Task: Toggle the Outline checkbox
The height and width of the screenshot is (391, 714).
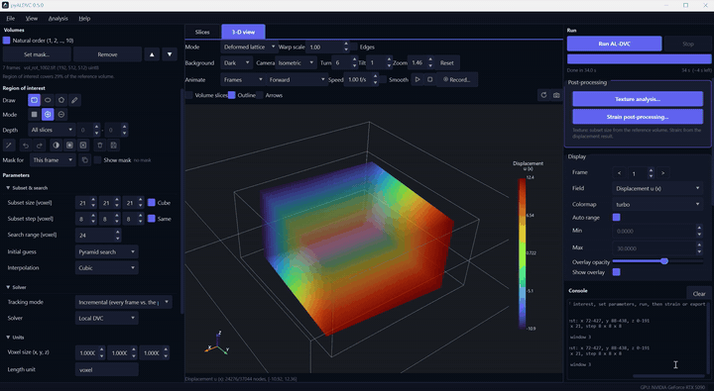Action: tap(232, 95)
